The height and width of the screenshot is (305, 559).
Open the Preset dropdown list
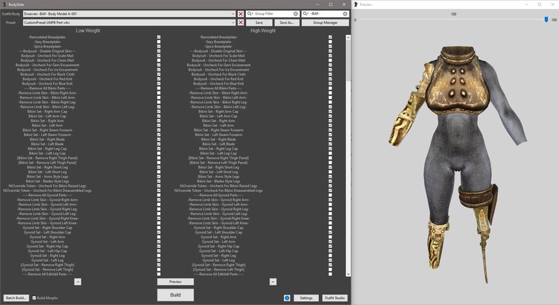[x=233, y=22]
